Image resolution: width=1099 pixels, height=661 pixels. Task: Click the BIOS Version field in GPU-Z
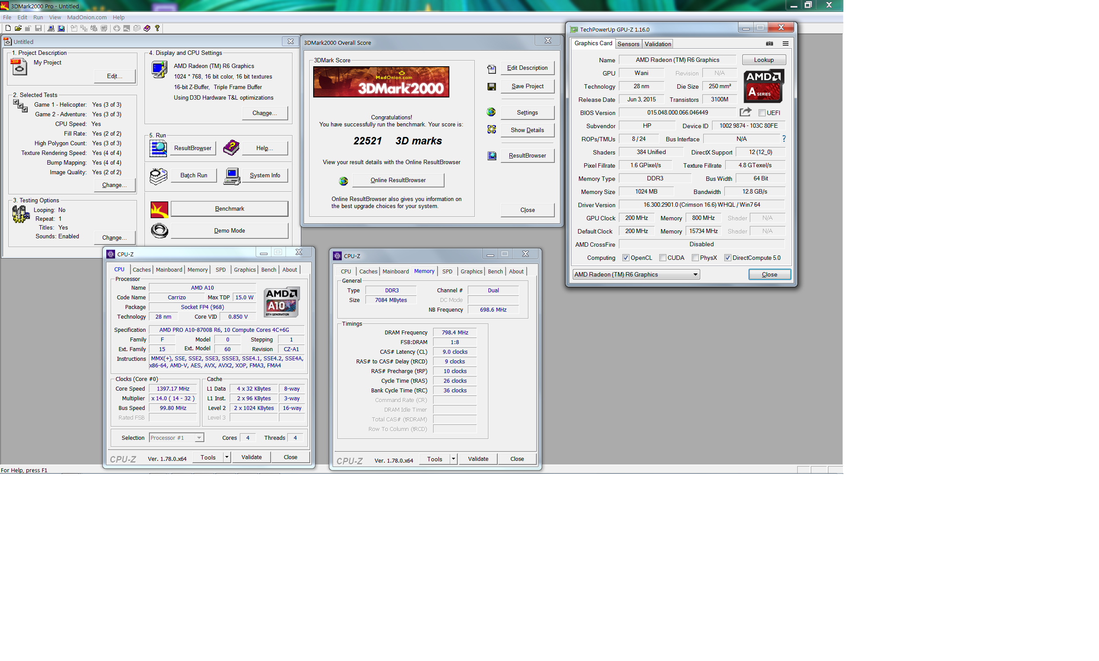pos(677,113)
